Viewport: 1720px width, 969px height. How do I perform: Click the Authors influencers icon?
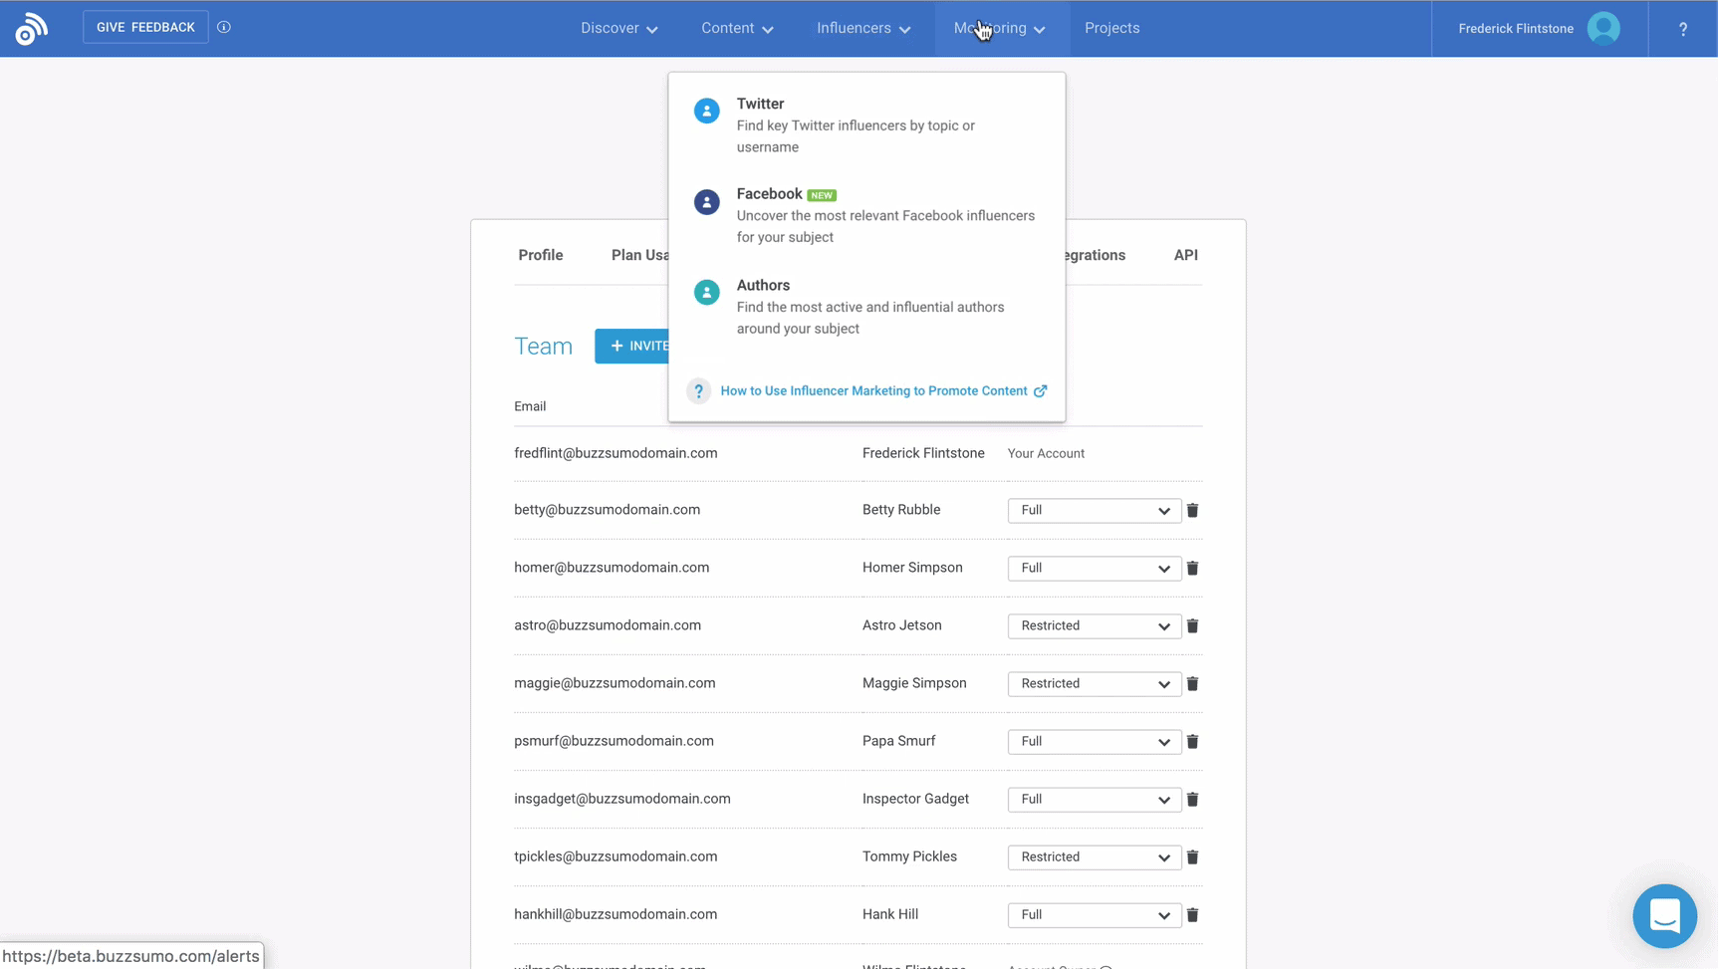tap(707, 292)
